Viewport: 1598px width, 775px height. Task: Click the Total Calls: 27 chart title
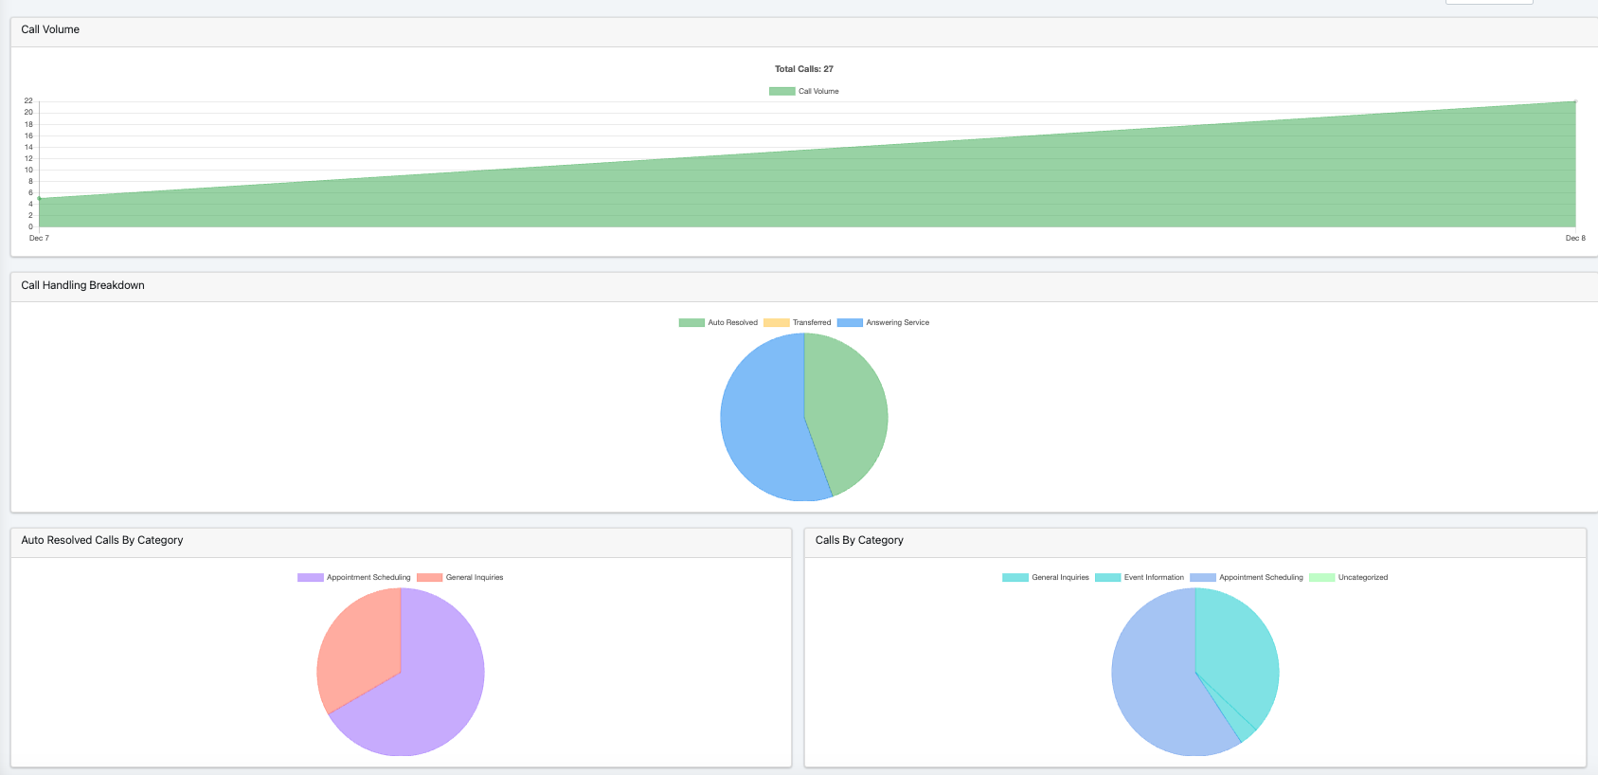click(x=804, y=69)
